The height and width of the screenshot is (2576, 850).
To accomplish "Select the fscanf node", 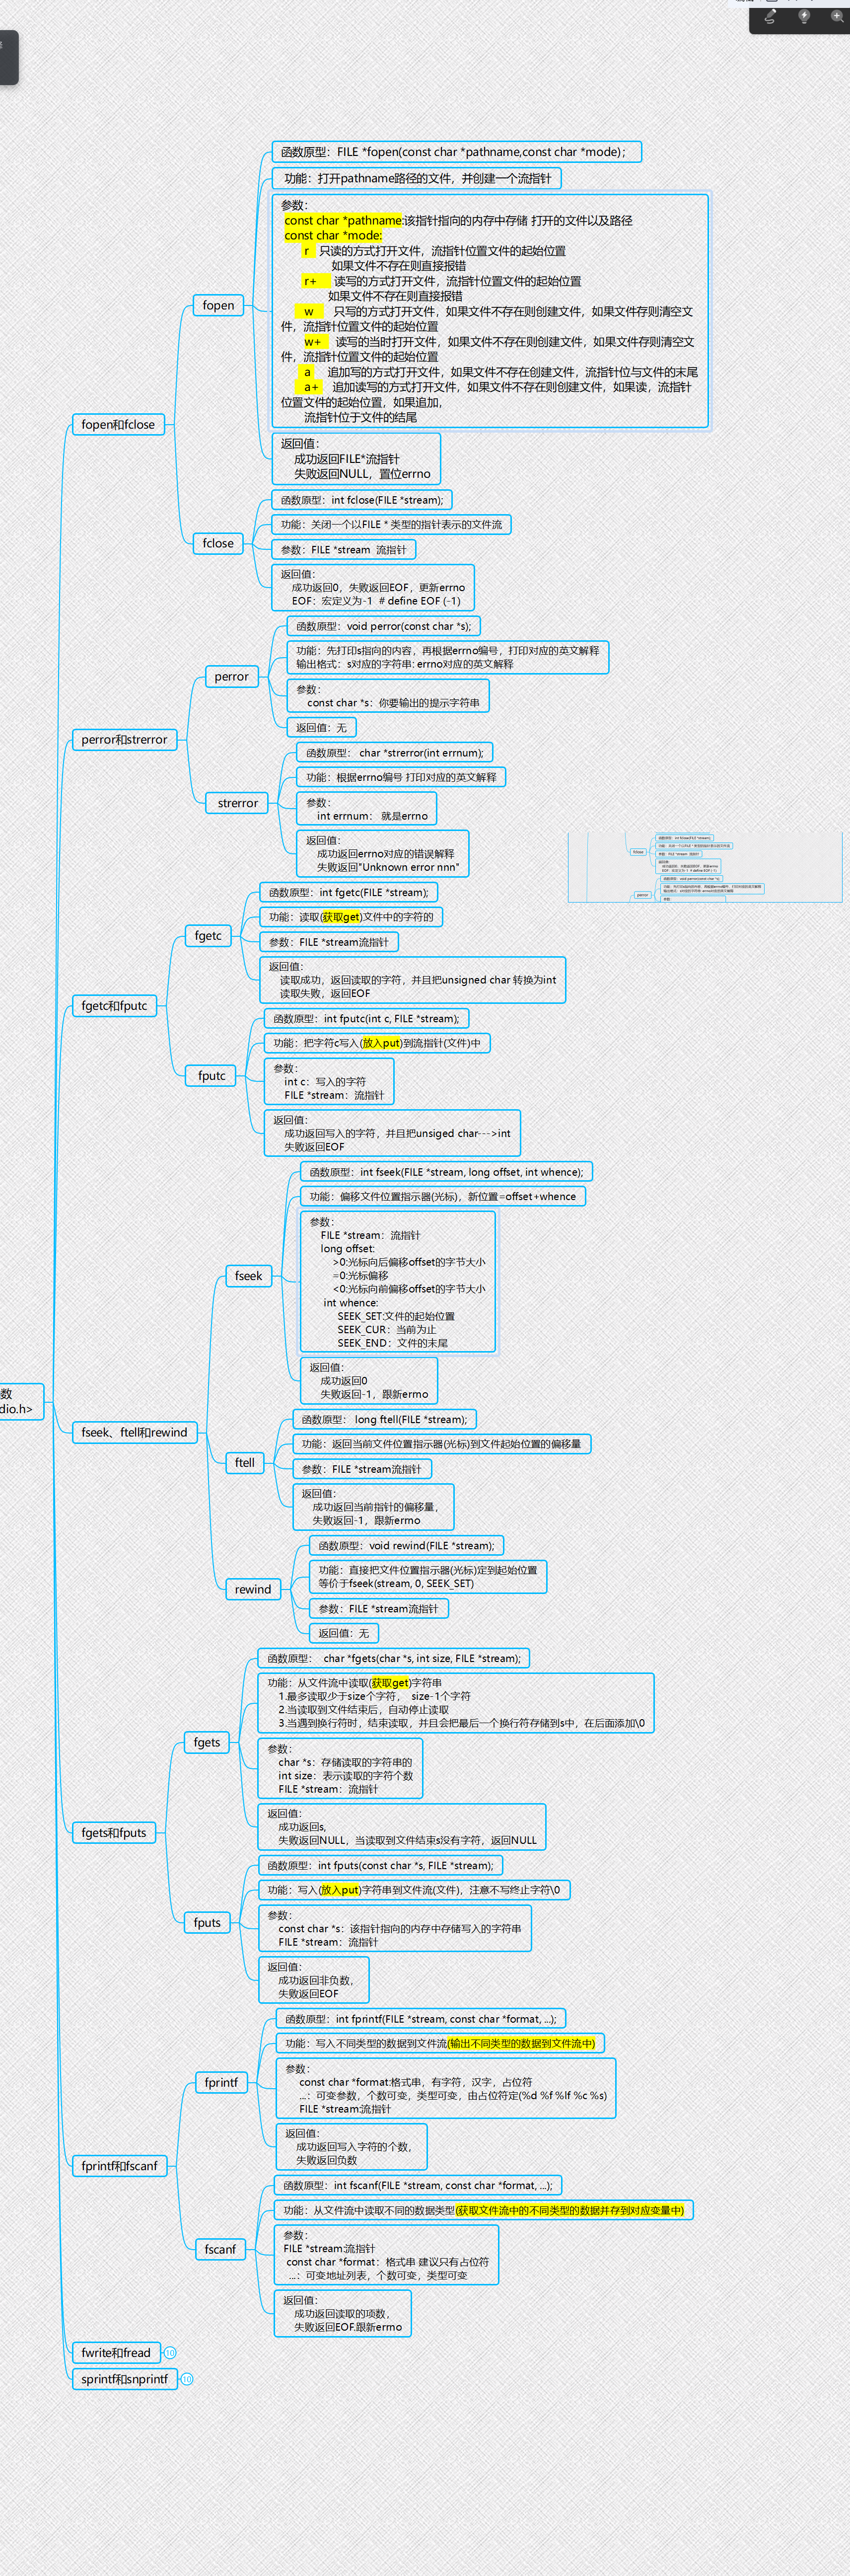I will coord(220,2249).
